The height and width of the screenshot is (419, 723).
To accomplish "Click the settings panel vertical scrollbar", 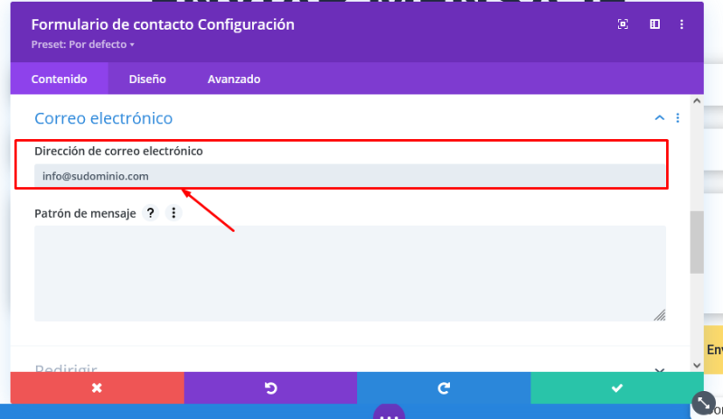I will [697, 242].
